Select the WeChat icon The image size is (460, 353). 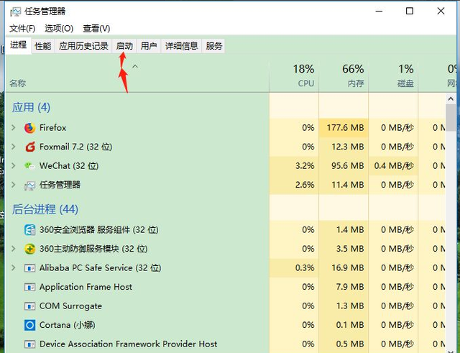point(29,166)
